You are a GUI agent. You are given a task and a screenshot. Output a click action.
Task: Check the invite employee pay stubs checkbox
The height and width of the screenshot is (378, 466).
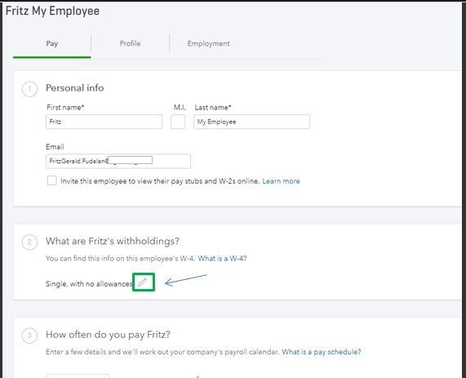click(51, 180)
